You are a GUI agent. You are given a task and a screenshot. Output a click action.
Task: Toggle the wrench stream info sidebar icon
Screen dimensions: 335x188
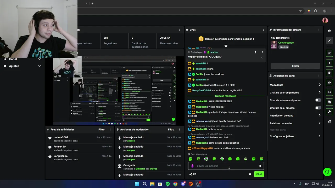pos(329,112)
